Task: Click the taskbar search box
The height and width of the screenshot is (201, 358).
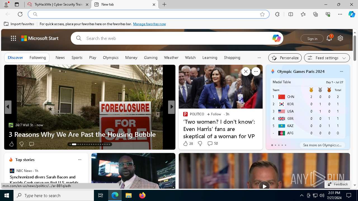Action: (54, 195)
